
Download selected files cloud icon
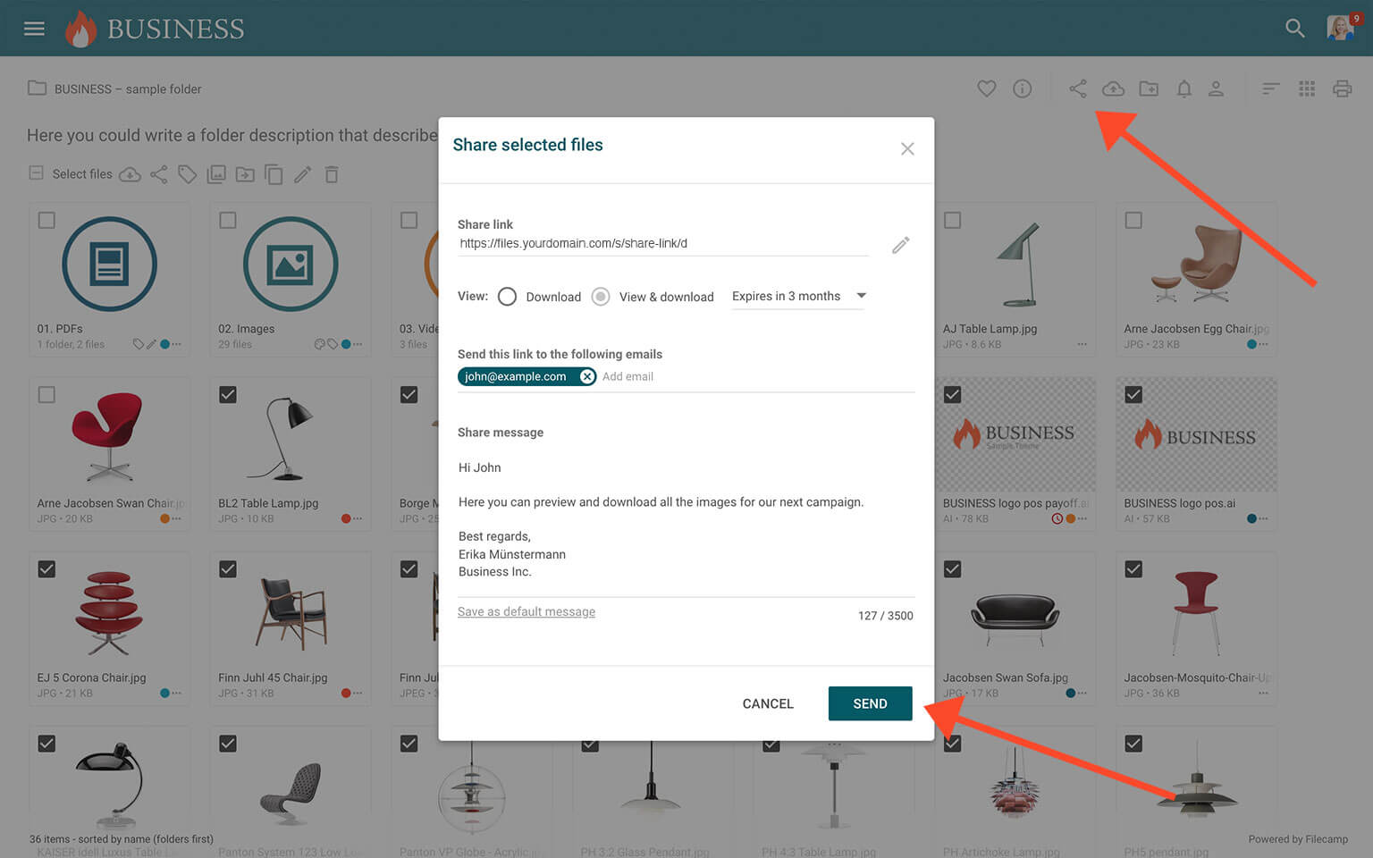pyautogui.click(x=131, y=174)
